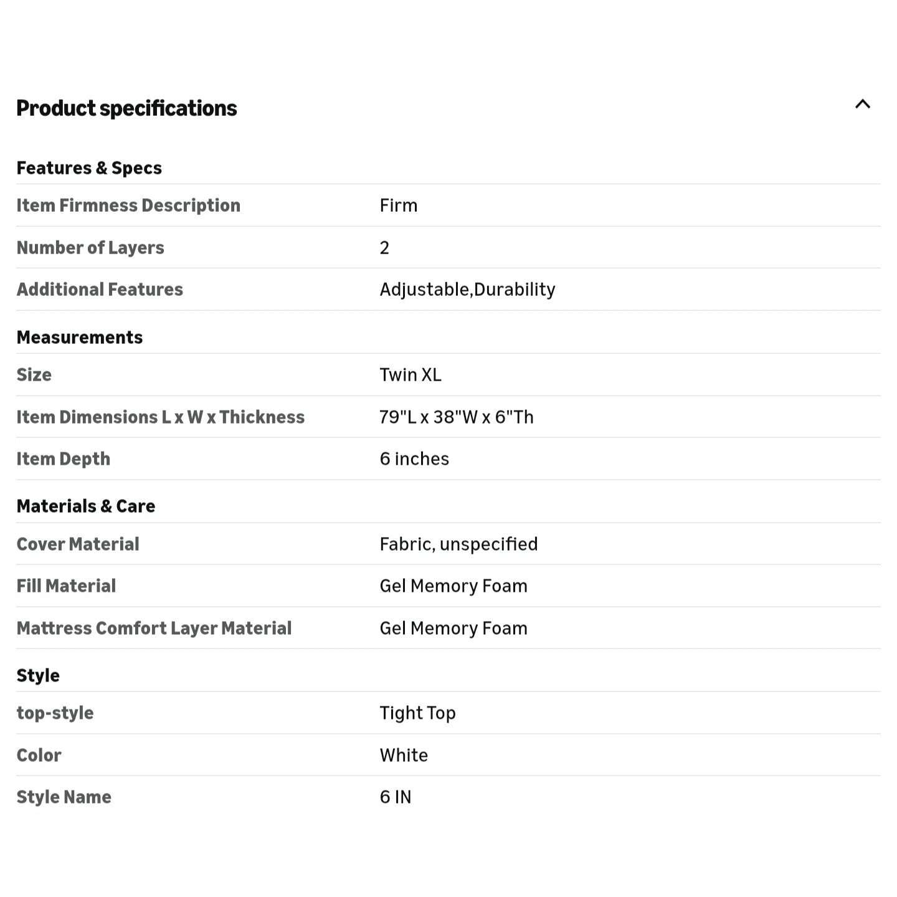Select the Twin XL size value
This screenshot has height=897, width=897.
pos(411,375)
